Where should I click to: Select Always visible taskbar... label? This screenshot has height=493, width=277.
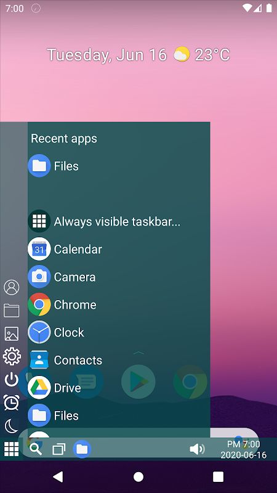117,221
